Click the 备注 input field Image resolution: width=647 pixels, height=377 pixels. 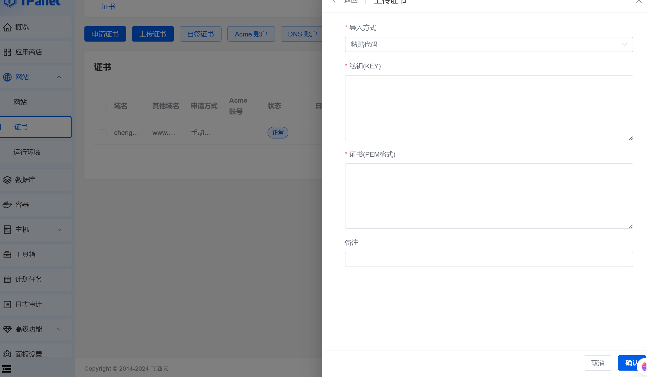[x=488, y=259]
